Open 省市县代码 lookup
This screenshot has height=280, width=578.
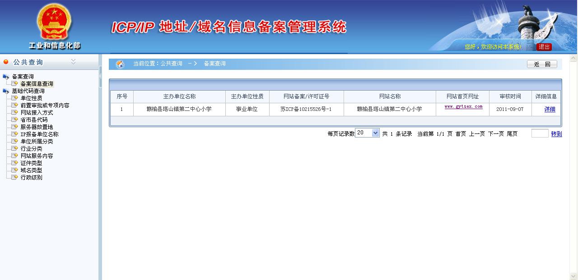[x=34, y=119]
